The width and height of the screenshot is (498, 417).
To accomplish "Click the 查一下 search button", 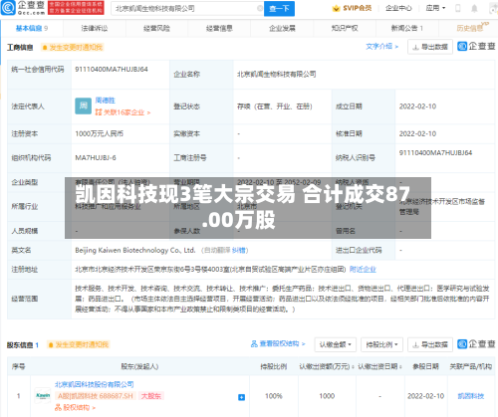I will click(x=279, y=9).
